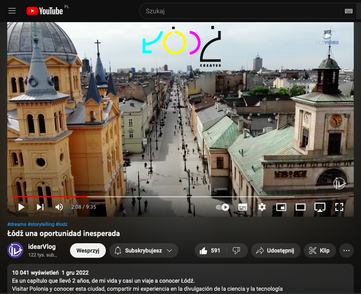Share video via Udostępnij

276,251
